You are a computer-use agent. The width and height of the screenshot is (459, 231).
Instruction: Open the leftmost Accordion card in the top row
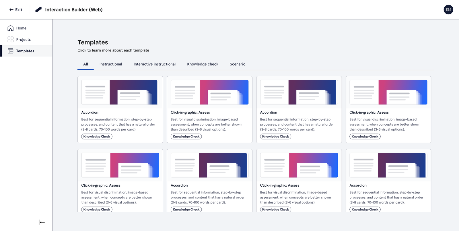(x=120, y=109)
